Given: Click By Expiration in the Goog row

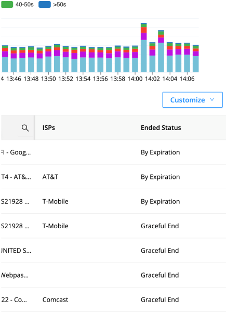Looking at the screenshot, I should tap(160, 152).
